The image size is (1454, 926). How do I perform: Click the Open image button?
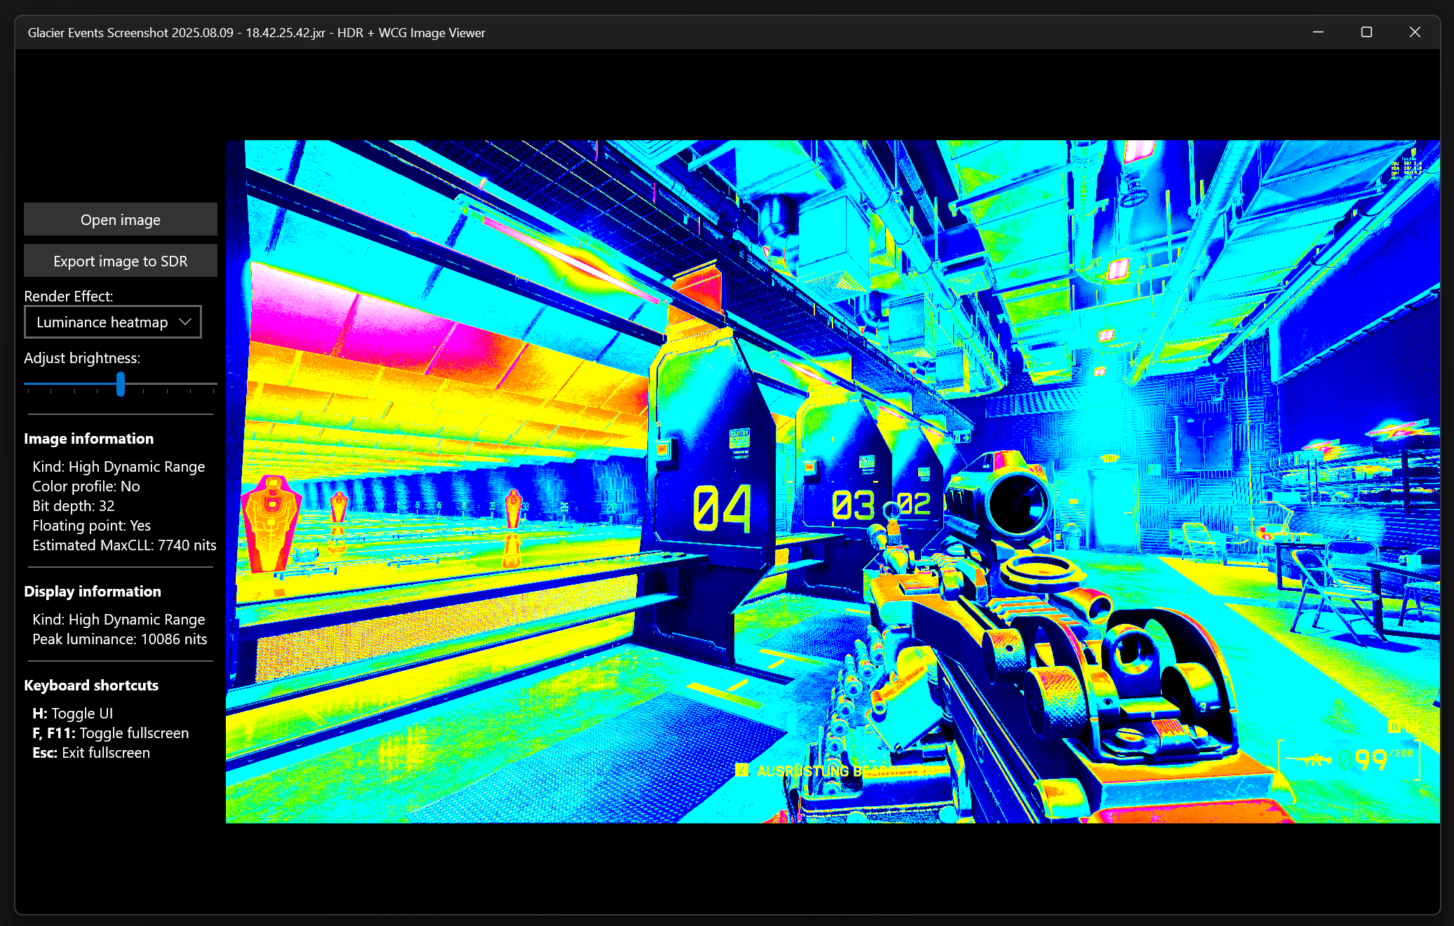pyautogui.click(x=120, y=219)
